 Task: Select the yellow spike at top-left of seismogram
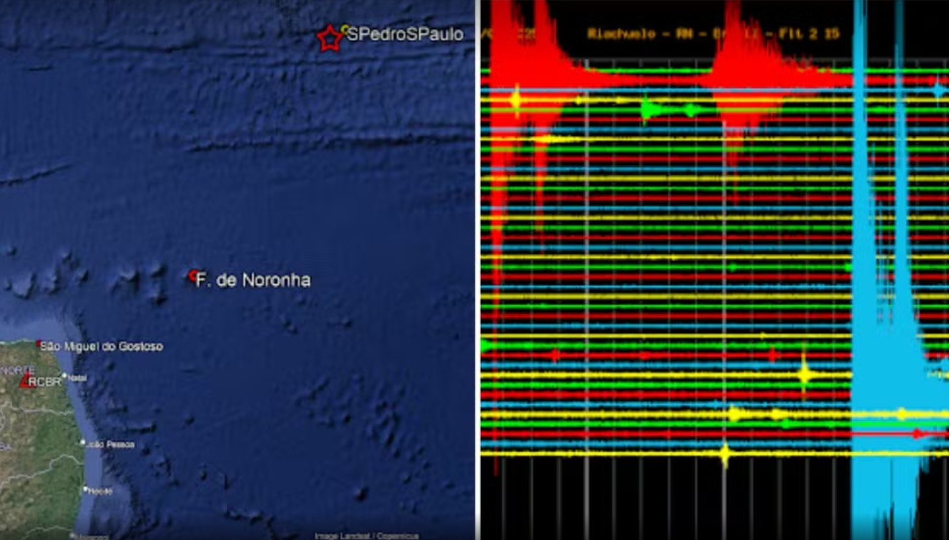(x=515, y=100)
